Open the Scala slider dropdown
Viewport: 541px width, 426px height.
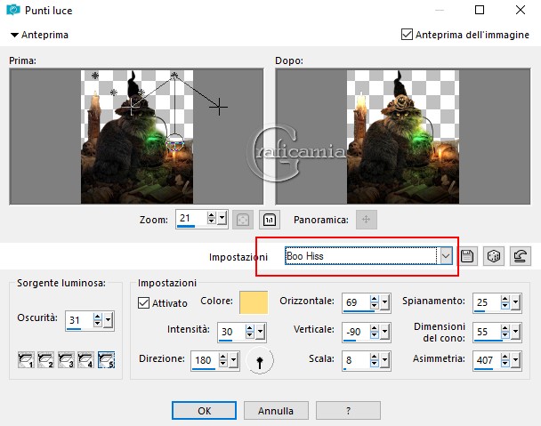[384, 360]
